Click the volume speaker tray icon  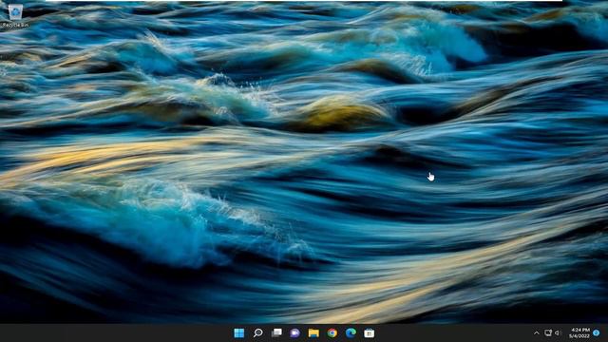pyautogui.click(x=558, y=332)
